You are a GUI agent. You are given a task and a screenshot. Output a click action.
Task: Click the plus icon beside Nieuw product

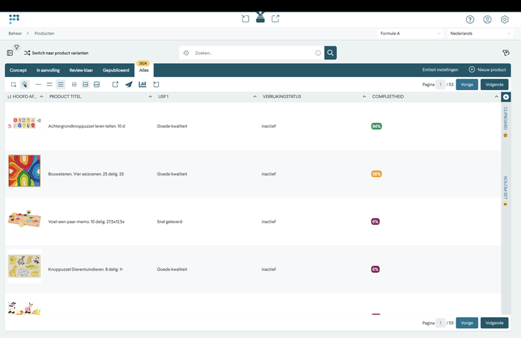point(472,69)
